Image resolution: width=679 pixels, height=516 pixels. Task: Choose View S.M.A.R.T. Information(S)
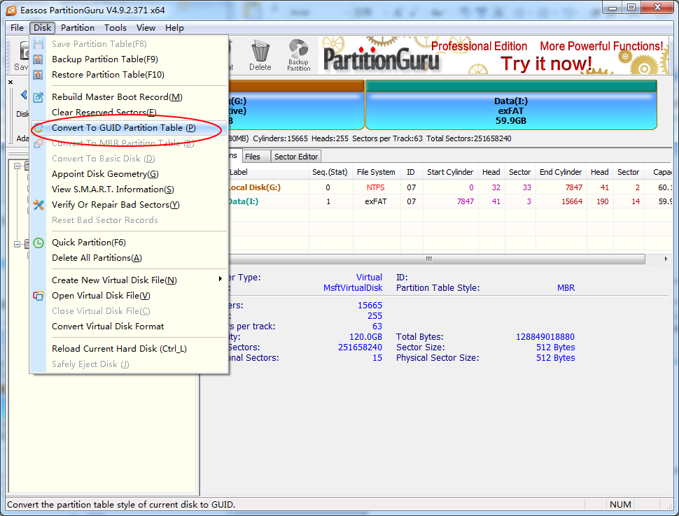[129, 189]
